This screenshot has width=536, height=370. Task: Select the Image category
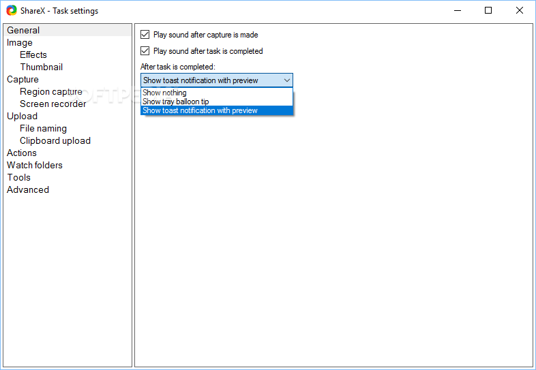20,42
